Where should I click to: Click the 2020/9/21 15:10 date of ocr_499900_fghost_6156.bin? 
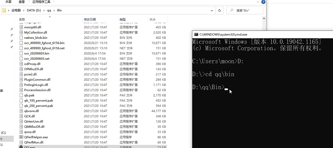tap(96, 43)
